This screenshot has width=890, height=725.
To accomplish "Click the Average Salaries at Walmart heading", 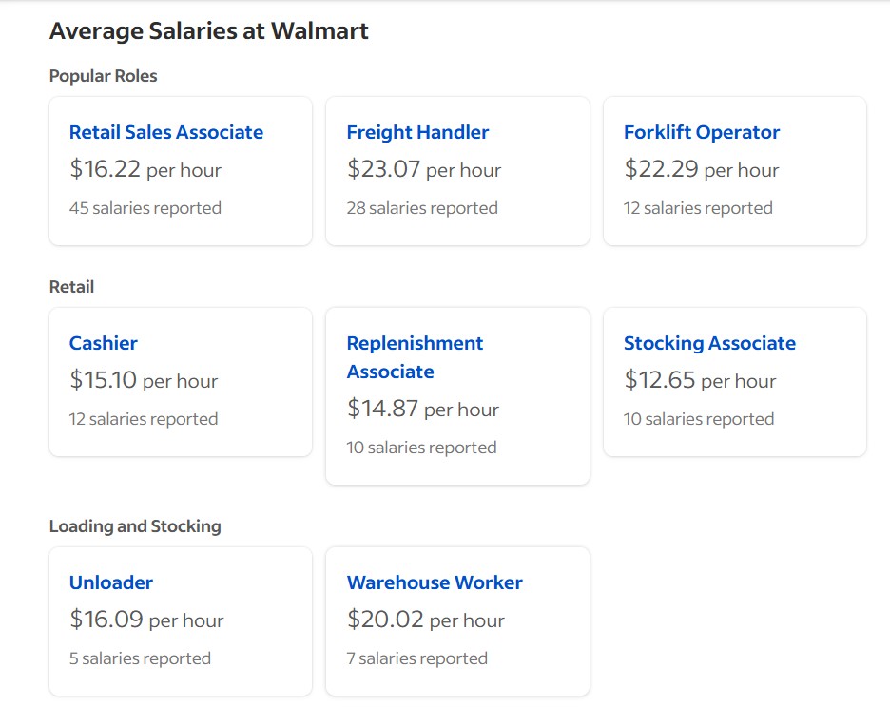I will coord(209,31).
